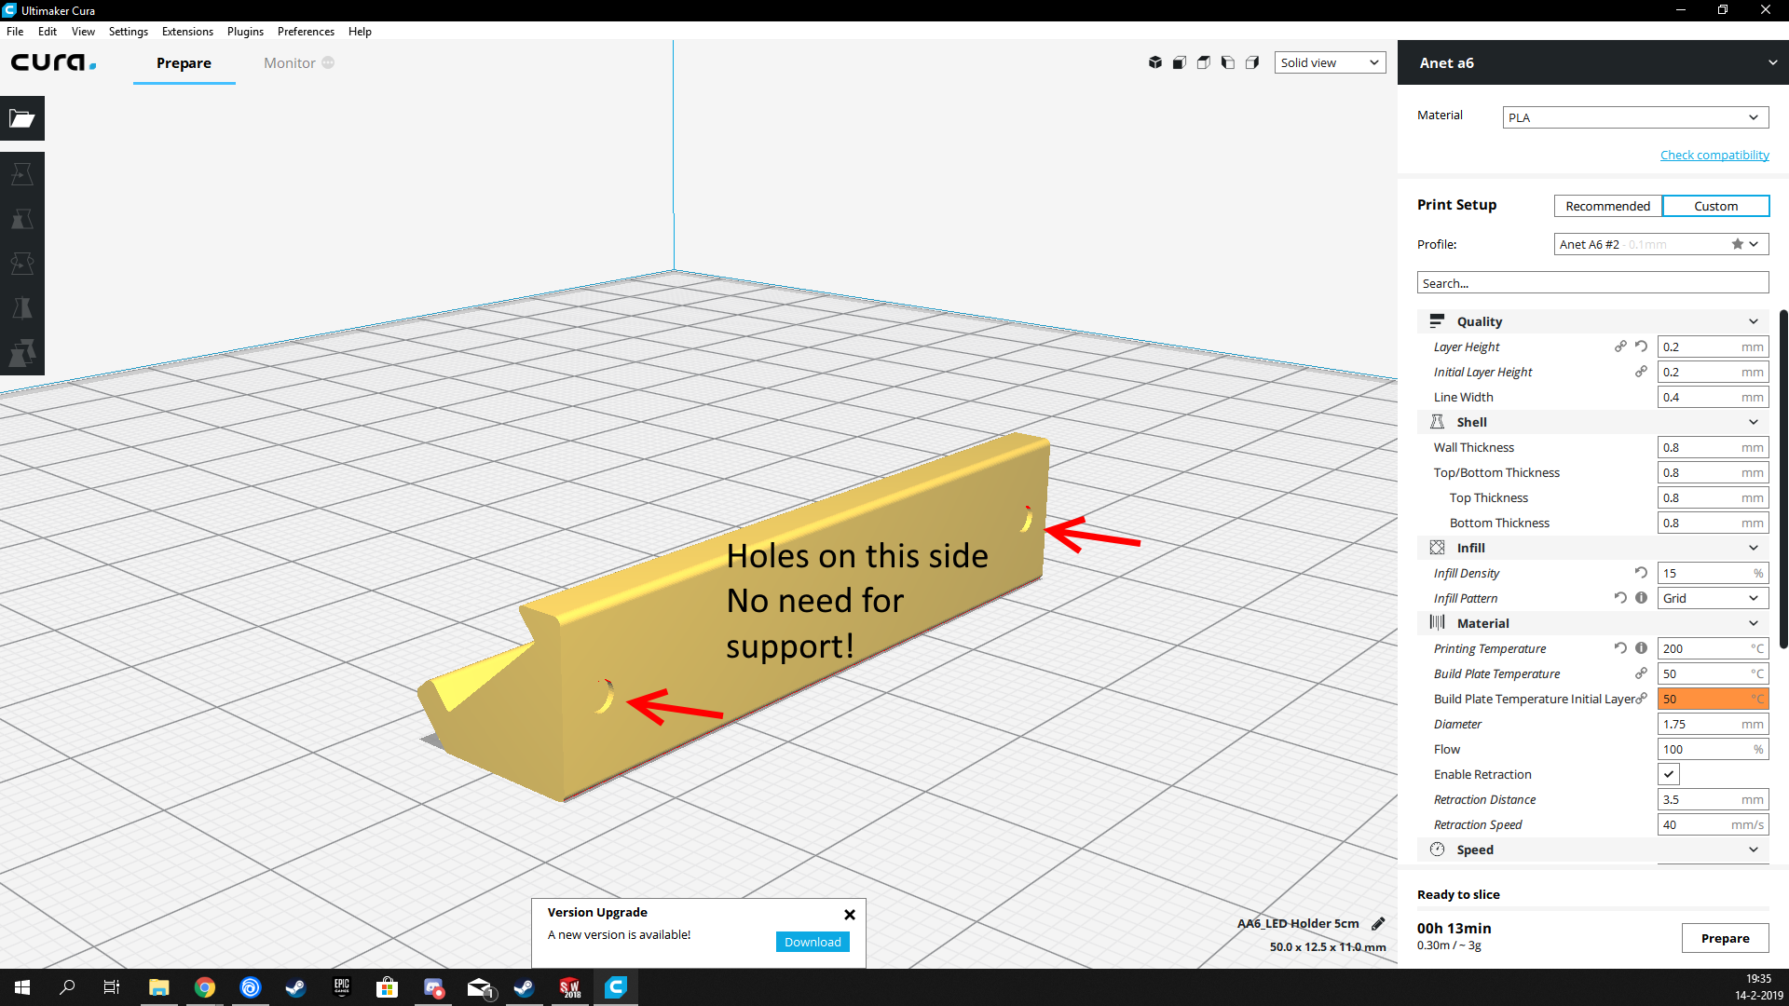Open the Plugins menu
Screen dimensions: 1789x1006
point(245,31)
